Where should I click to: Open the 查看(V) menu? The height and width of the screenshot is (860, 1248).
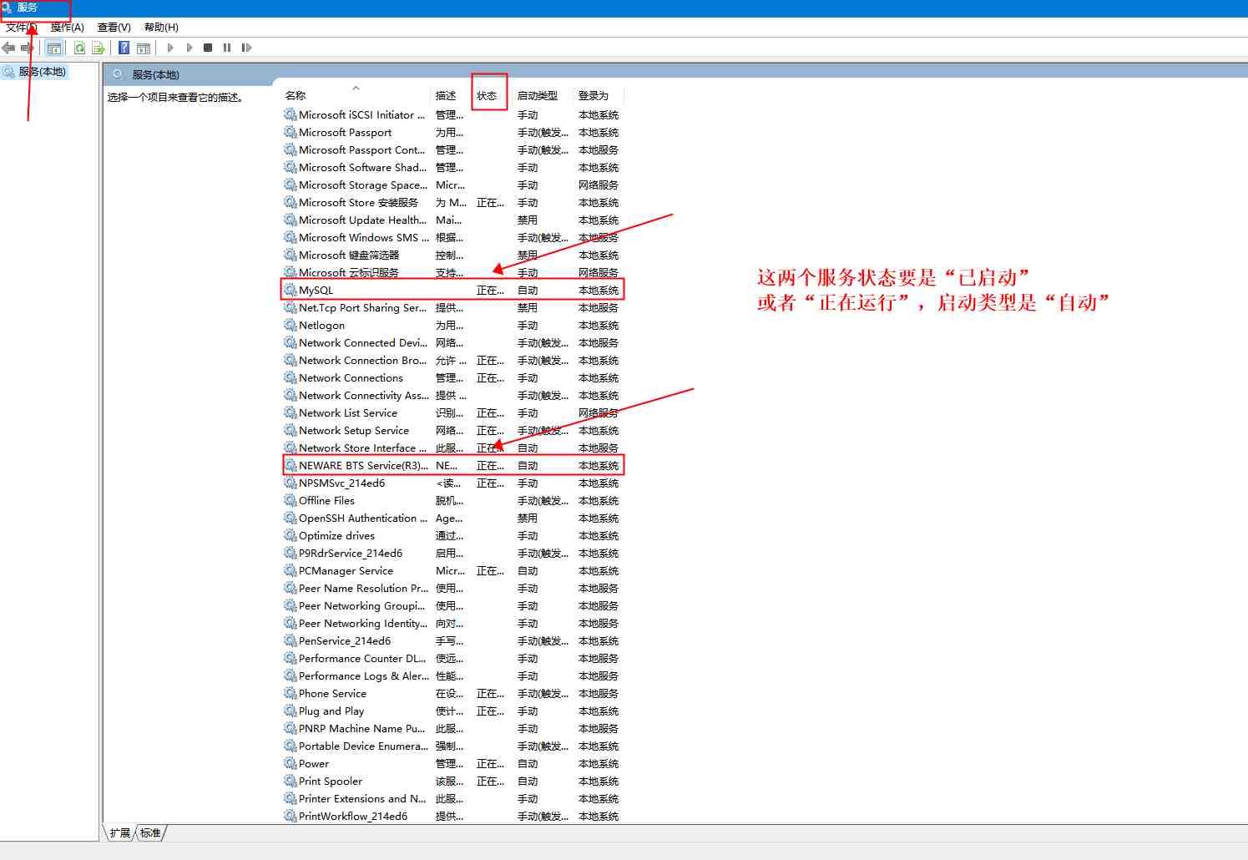(114, 28)
